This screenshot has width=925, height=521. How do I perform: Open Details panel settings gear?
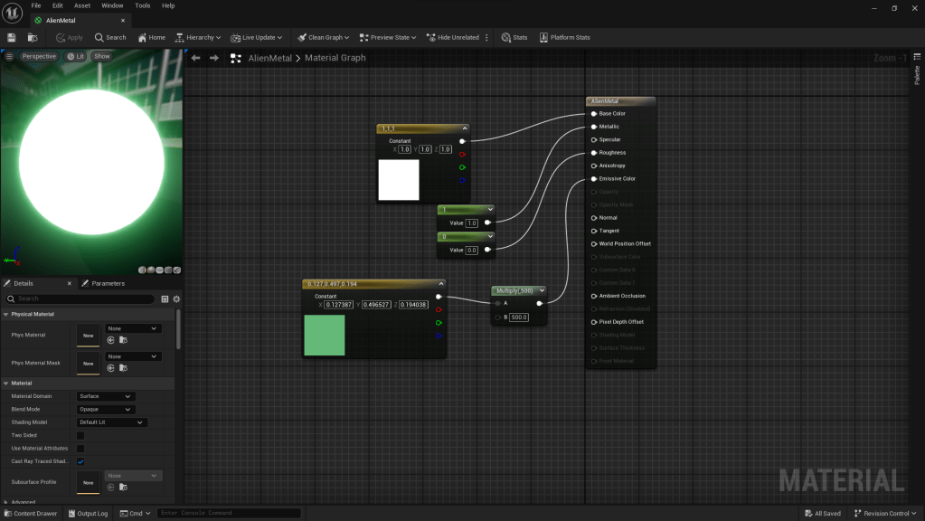tap(176, 298)
